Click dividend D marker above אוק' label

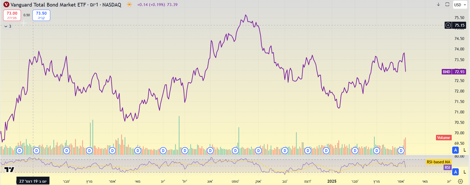tap(258, 151)
